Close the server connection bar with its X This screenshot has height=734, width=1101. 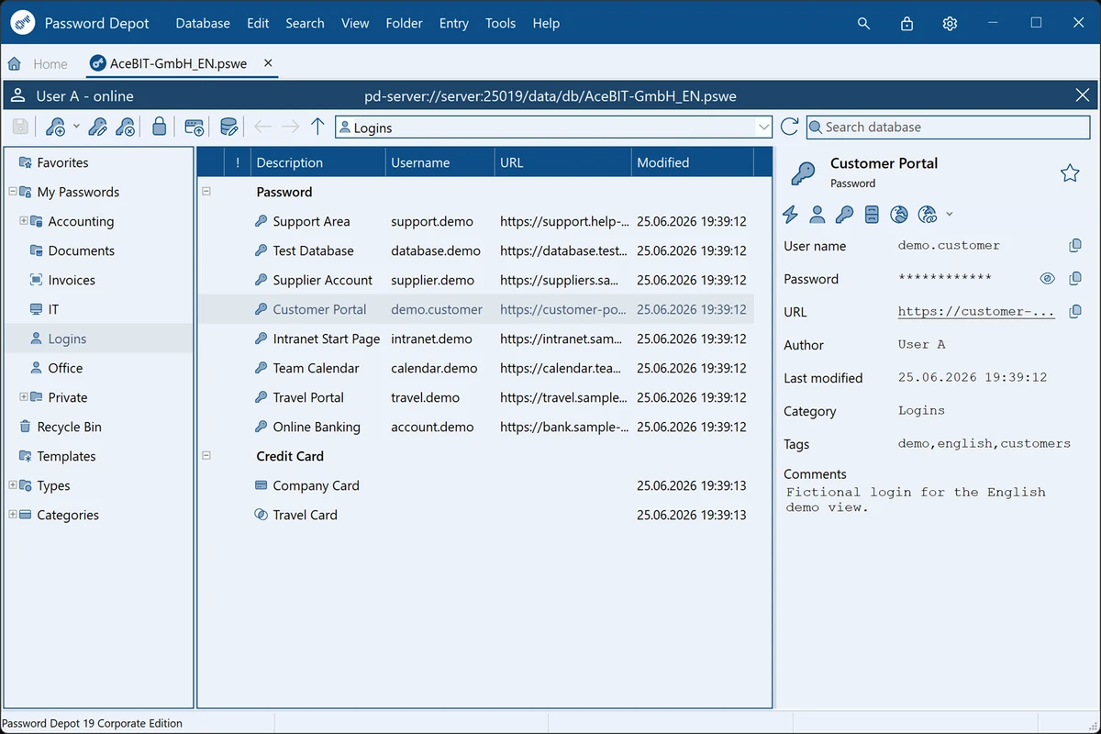pos(1082,95)
